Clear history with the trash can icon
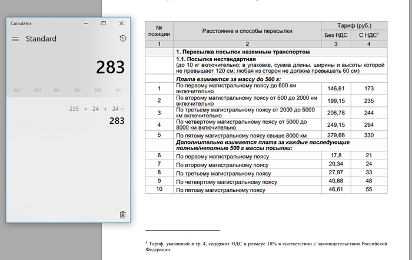The height and width of the screenshot is (260, 412). (122, 215)
